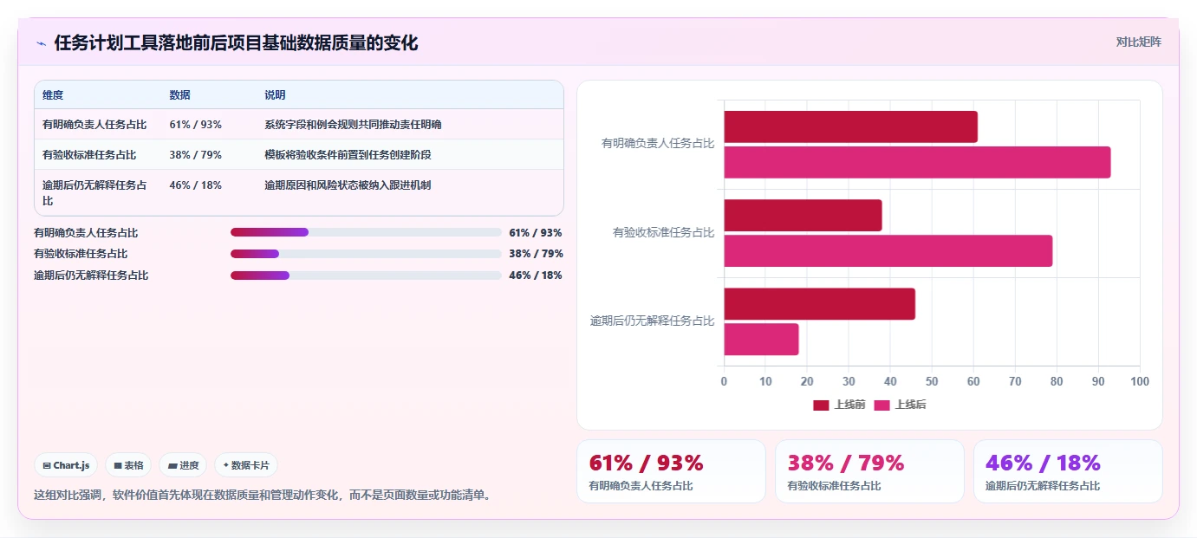This screenshot has height=538, width=1197.
Task: Toggle the 上线前 legend swatch
Action: tap(821, 405)
